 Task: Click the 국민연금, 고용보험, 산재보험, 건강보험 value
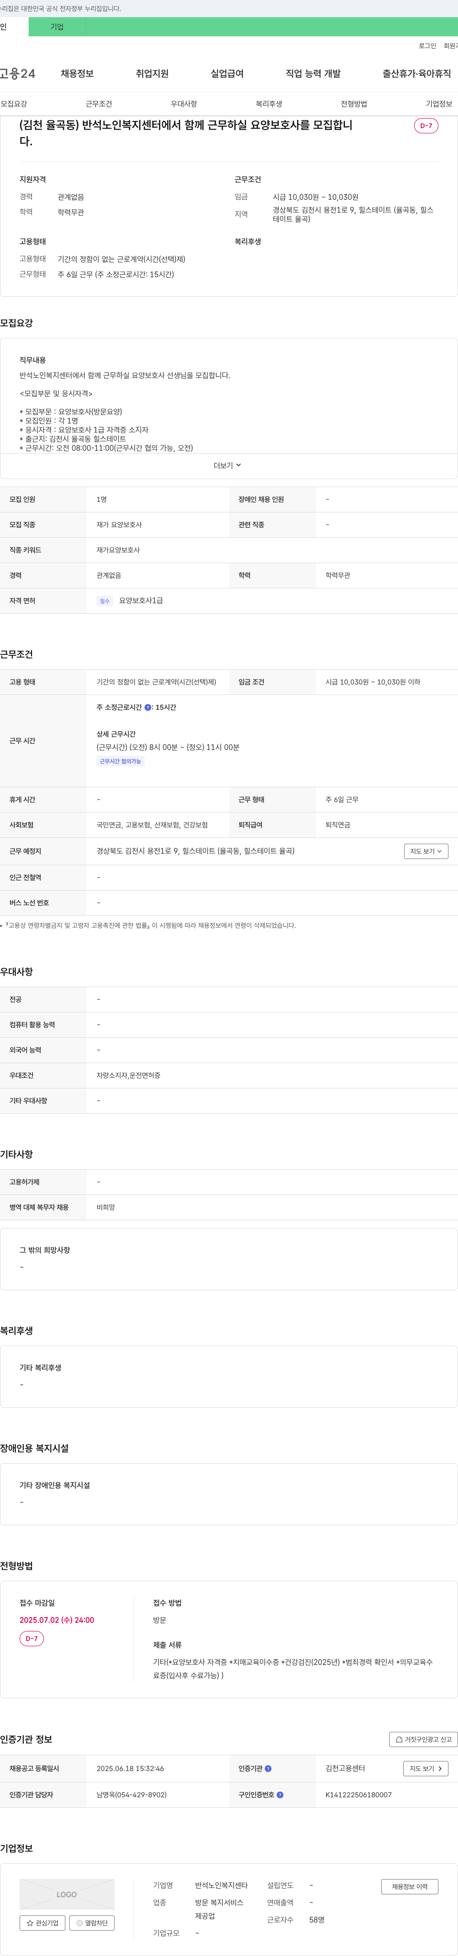click(152, 825)
